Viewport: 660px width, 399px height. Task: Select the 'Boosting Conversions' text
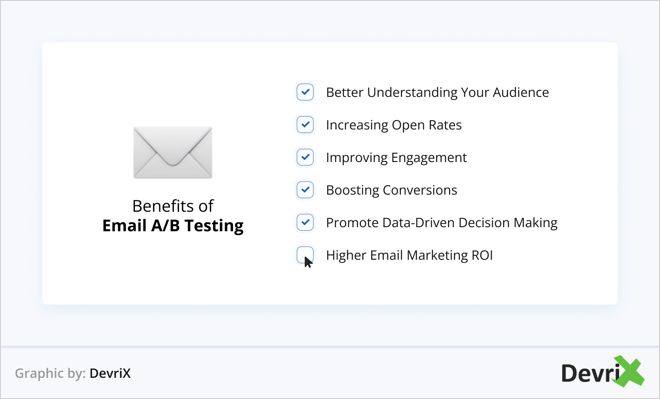[x=392, y=190]
